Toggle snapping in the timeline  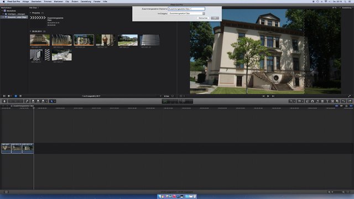coord(351,106)
